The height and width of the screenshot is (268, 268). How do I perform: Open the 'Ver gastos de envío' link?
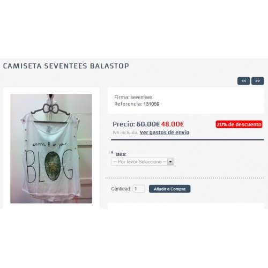coord(165,132)
